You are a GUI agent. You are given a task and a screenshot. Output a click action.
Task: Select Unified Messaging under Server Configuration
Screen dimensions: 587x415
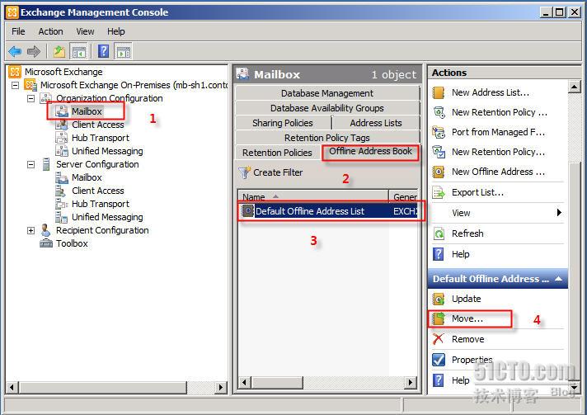(107, 217)
